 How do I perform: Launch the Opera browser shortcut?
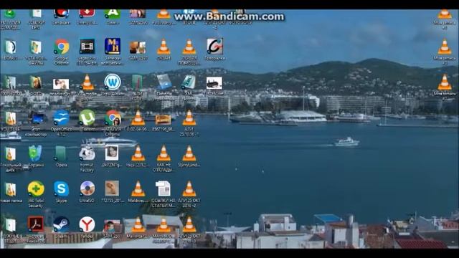[x=61, y=153]
